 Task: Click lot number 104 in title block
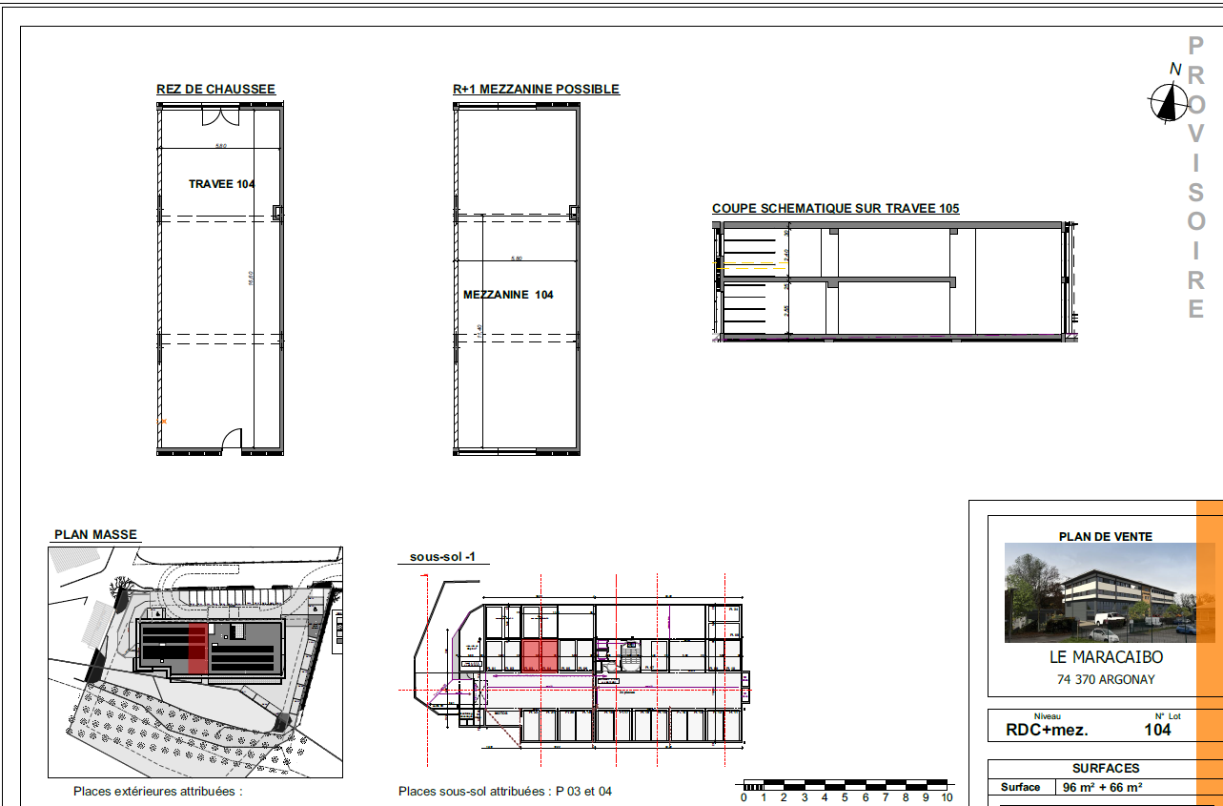1157,730
